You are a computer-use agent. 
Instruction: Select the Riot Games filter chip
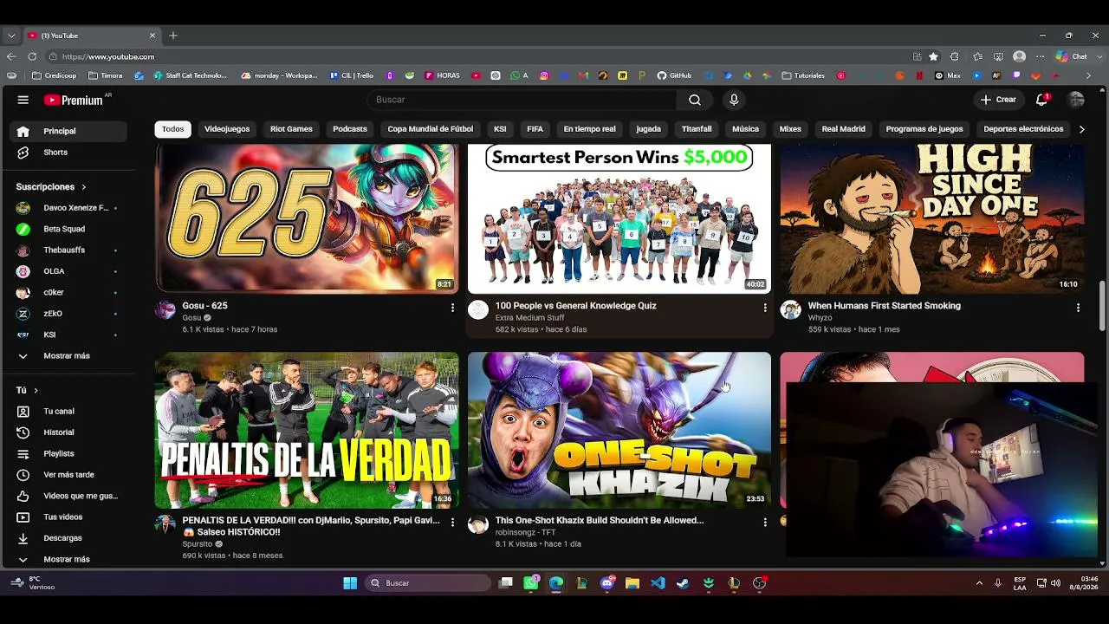pyautogui.click(x=291, y=129)
